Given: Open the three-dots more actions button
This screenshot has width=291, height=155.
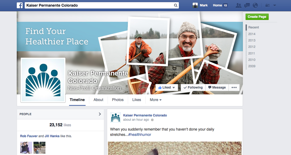Looking at the screenshot, I should tap(234, 87).
